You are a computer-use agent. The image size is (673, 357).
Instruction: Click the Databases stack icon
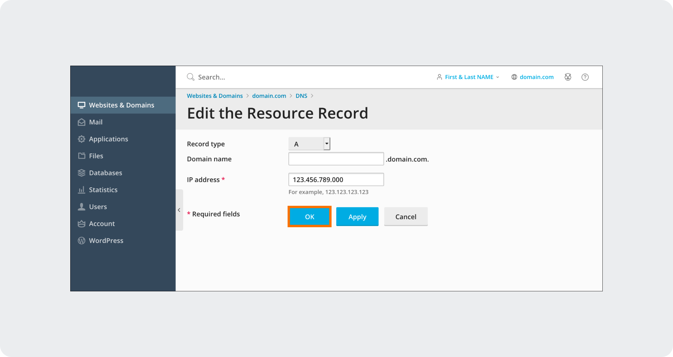pyautogui.click(x=81, y=173)
